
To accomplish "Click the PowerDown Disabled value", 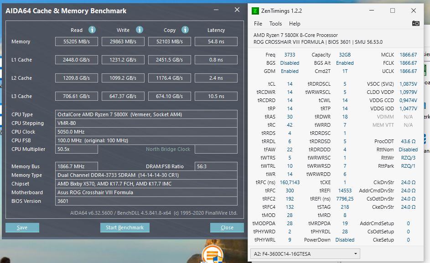I will pyautogui.click(x=345, y=240).
